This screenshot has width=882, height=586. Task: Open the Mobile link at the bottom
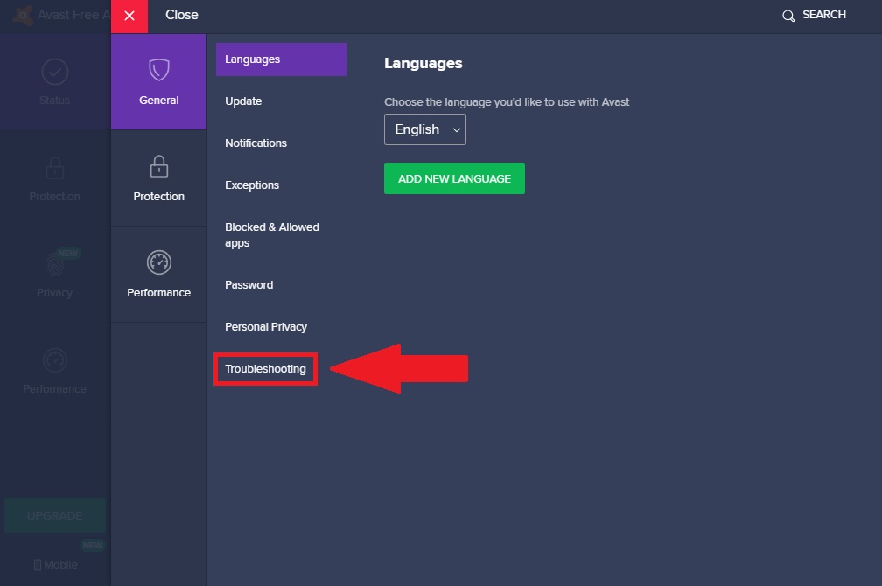[x=54, y=564]
